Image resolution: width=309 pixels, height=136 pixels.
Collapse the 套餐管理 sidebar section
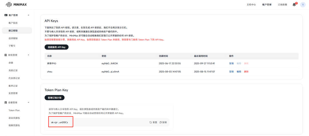(x=28, y=103)
